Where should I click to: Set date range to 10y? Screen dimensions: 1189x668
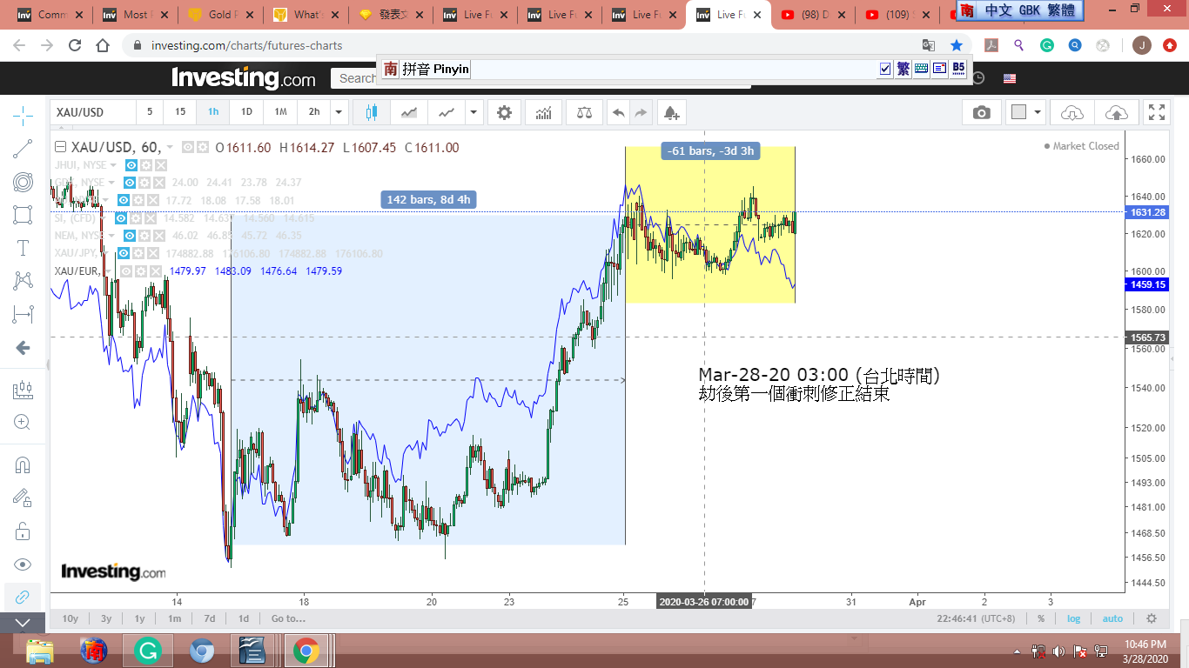[x=71, y=618]
